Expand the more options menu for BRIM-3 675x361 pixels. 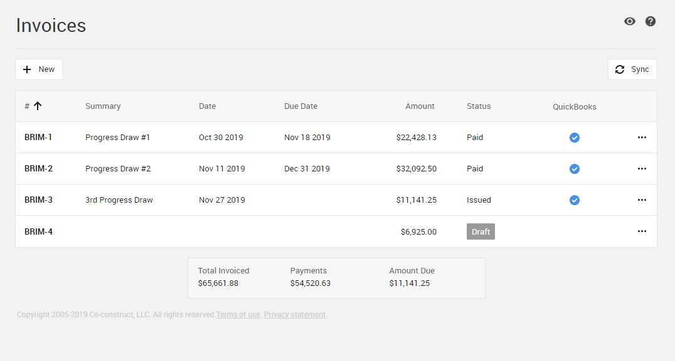(642, 200)
